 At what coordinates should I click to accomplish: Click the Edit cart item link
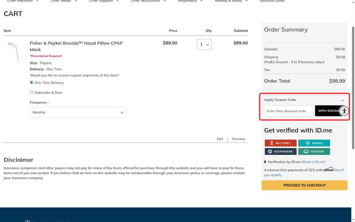(220, 139)
